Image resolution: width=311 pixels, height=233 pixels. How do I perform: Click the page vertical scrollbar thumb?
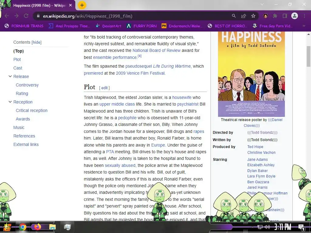[309, 56]
